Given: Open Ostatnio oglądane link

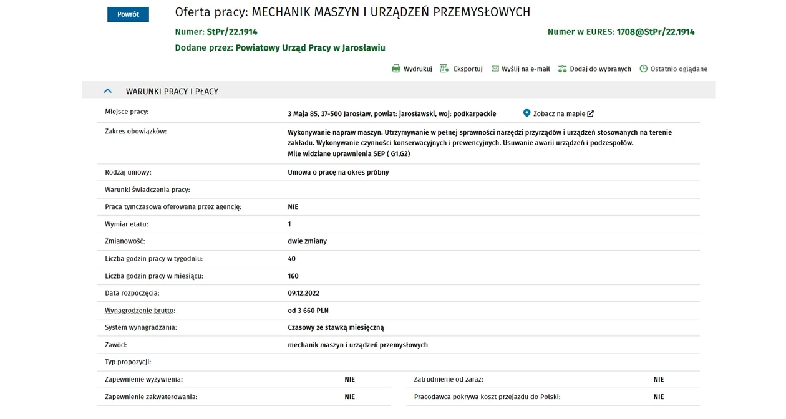Looking at the screenshot, I should tap(679, 69).
